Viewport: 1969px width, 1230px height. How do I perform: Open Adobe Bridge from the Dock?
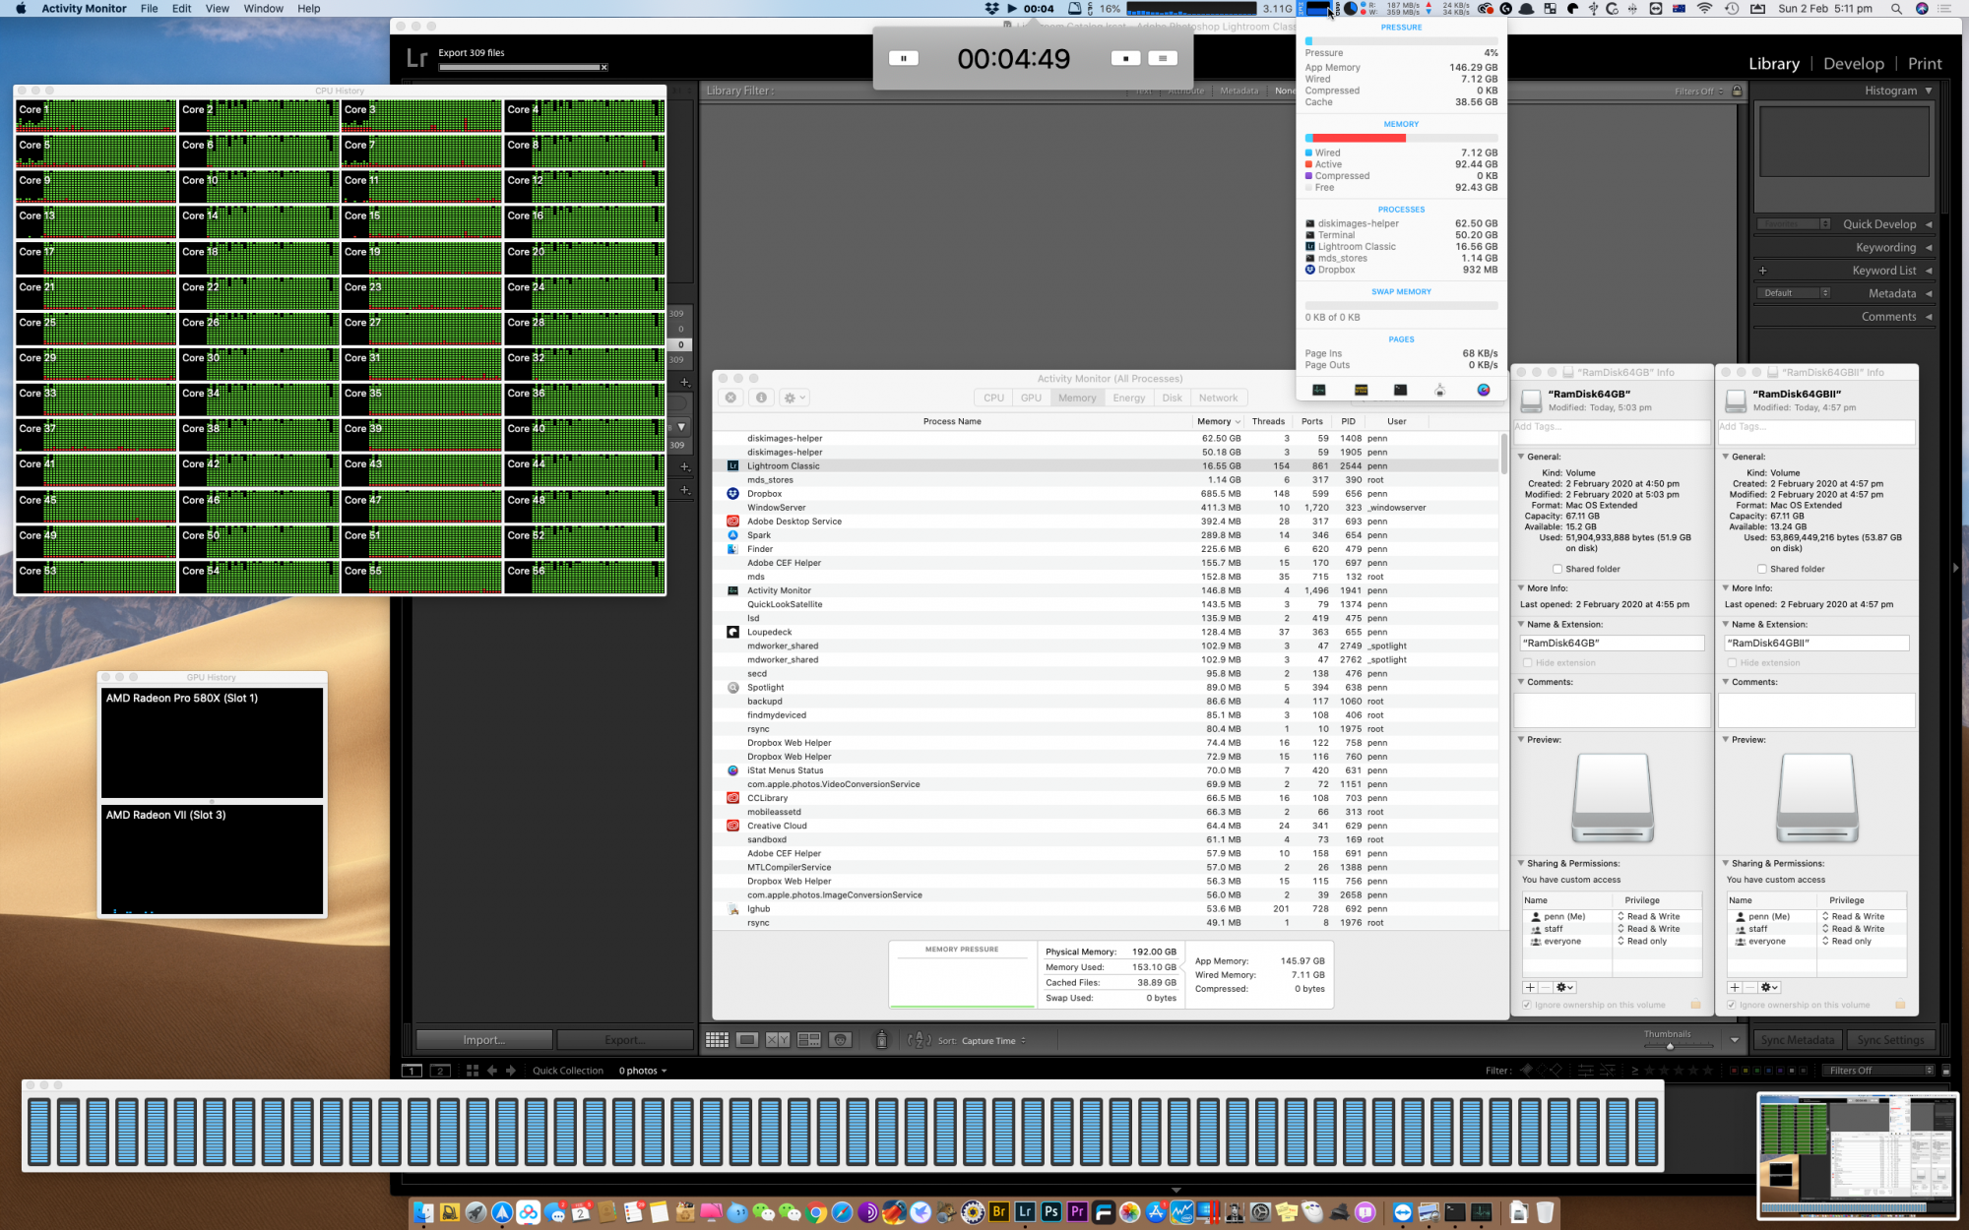(x=999, y=1211)
